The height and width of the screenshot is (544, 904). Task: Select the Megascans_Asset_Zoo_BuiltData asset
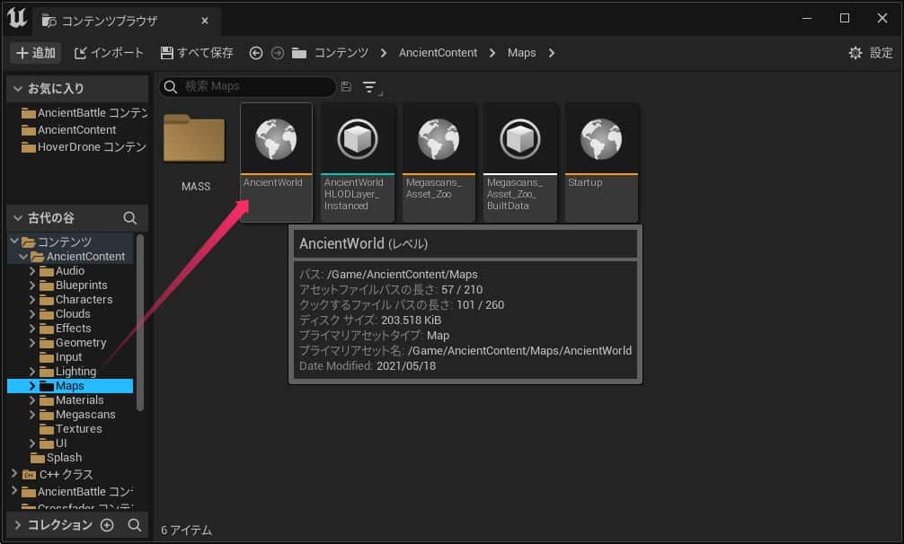coord(520,162)
